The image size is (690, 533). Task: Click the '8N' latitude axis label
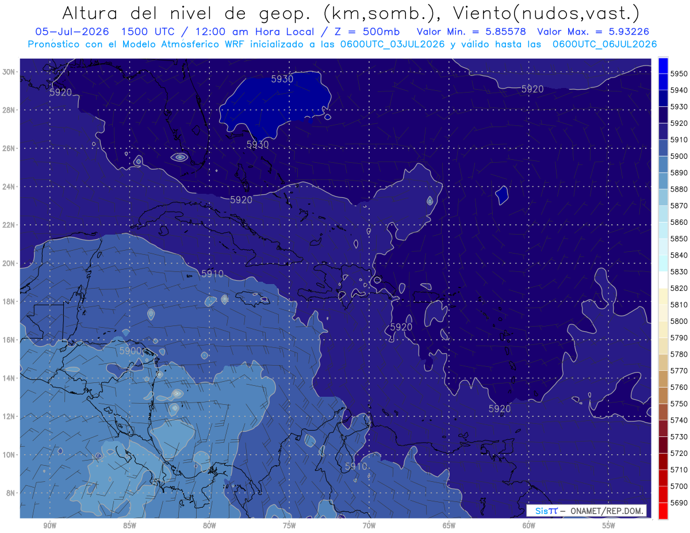click(x=10, y=493)
